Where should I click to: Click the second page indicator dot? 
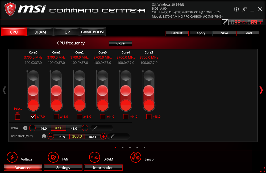[123, 147]
